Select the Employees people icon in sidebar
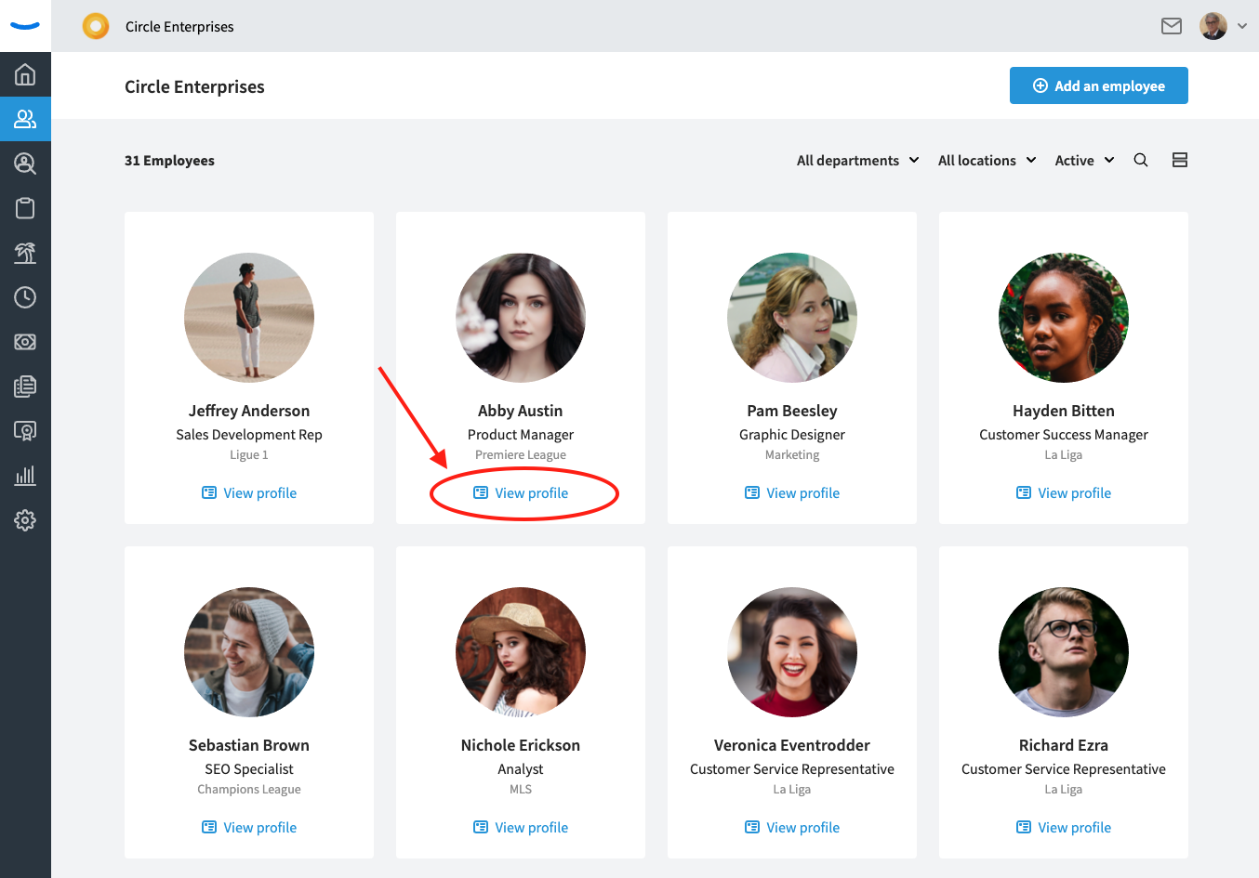 [25, 119]
